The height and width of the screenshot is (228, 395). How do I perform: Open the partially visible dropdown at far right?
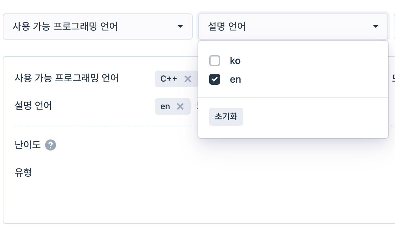[x=394, y=27]
